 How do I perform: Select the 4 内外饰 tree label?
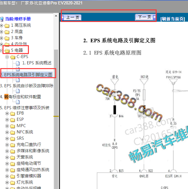click(x=19, y=44)
